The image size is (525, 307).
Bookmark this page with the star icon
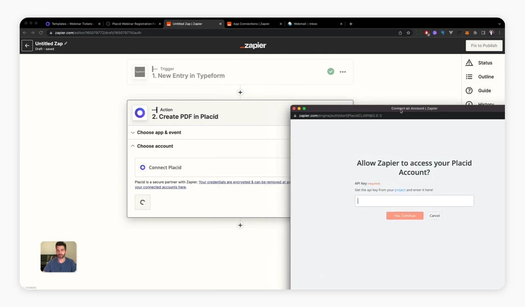pos(408,33)
